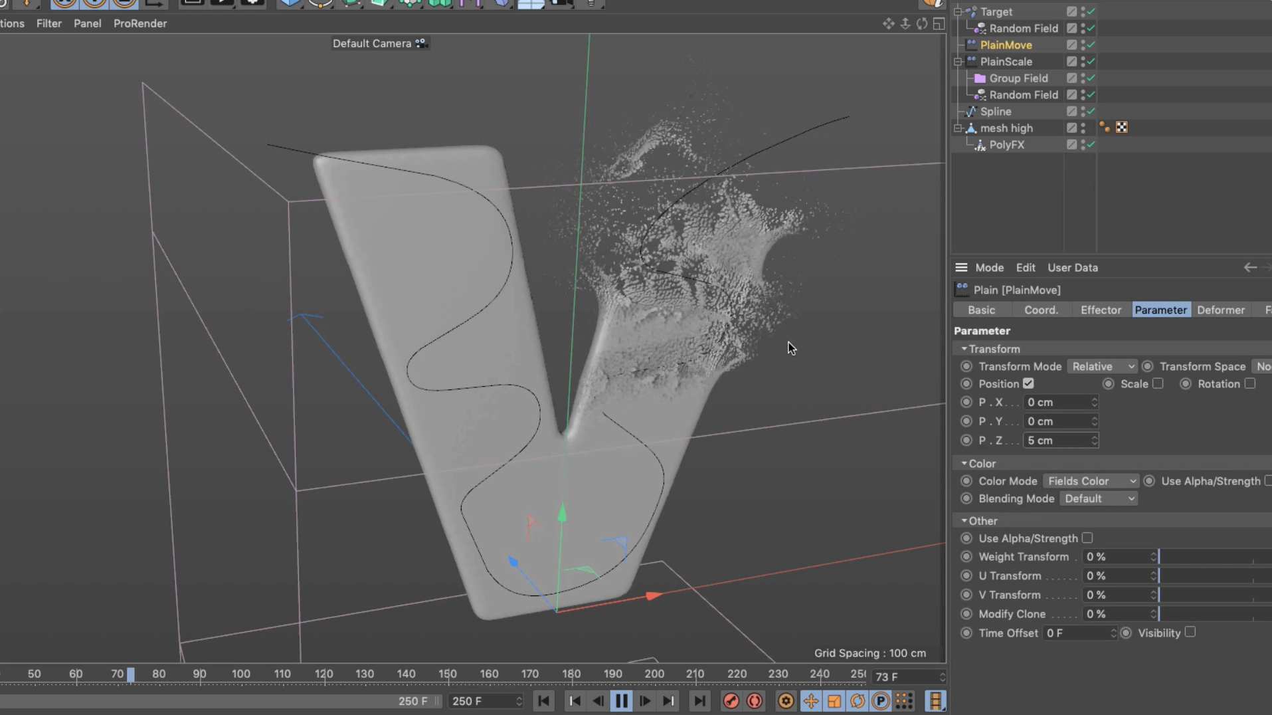Open the Transform Mode dropdown showing Relative
Viewport: 1272px width, 715px height.
(1101, 366)
